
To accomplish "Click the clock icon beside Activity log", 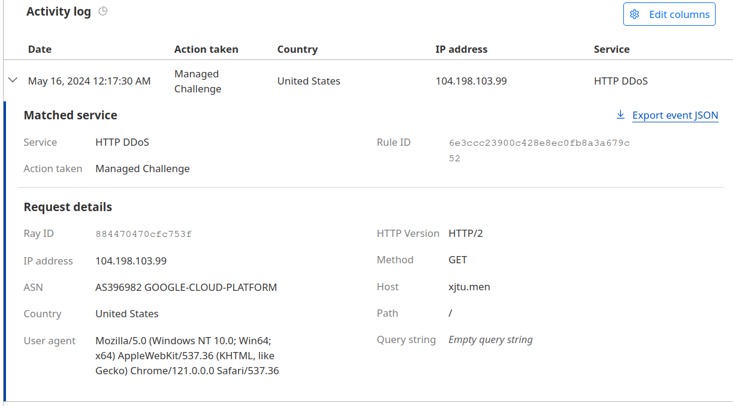I will 103,11.
